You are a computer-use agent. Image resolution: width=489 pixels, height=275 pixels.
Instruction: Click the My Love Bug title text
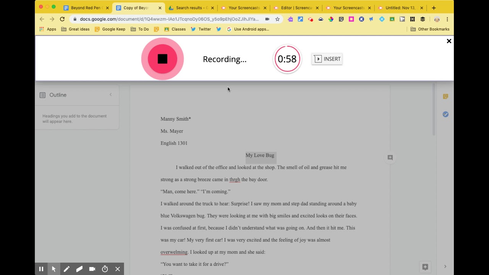coord(260,155)
